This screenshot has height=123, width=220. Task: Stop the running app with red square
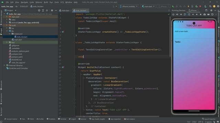pyautogui.click(x=200, y=6)
